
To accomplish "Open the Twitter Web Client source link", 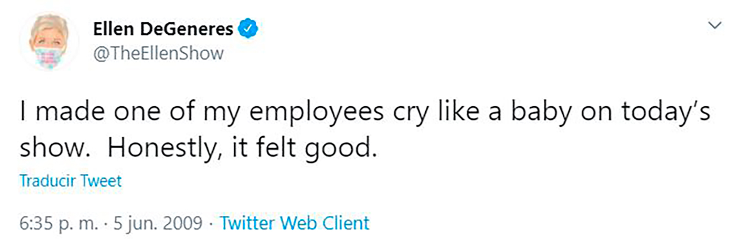I will tap(294, 223).
